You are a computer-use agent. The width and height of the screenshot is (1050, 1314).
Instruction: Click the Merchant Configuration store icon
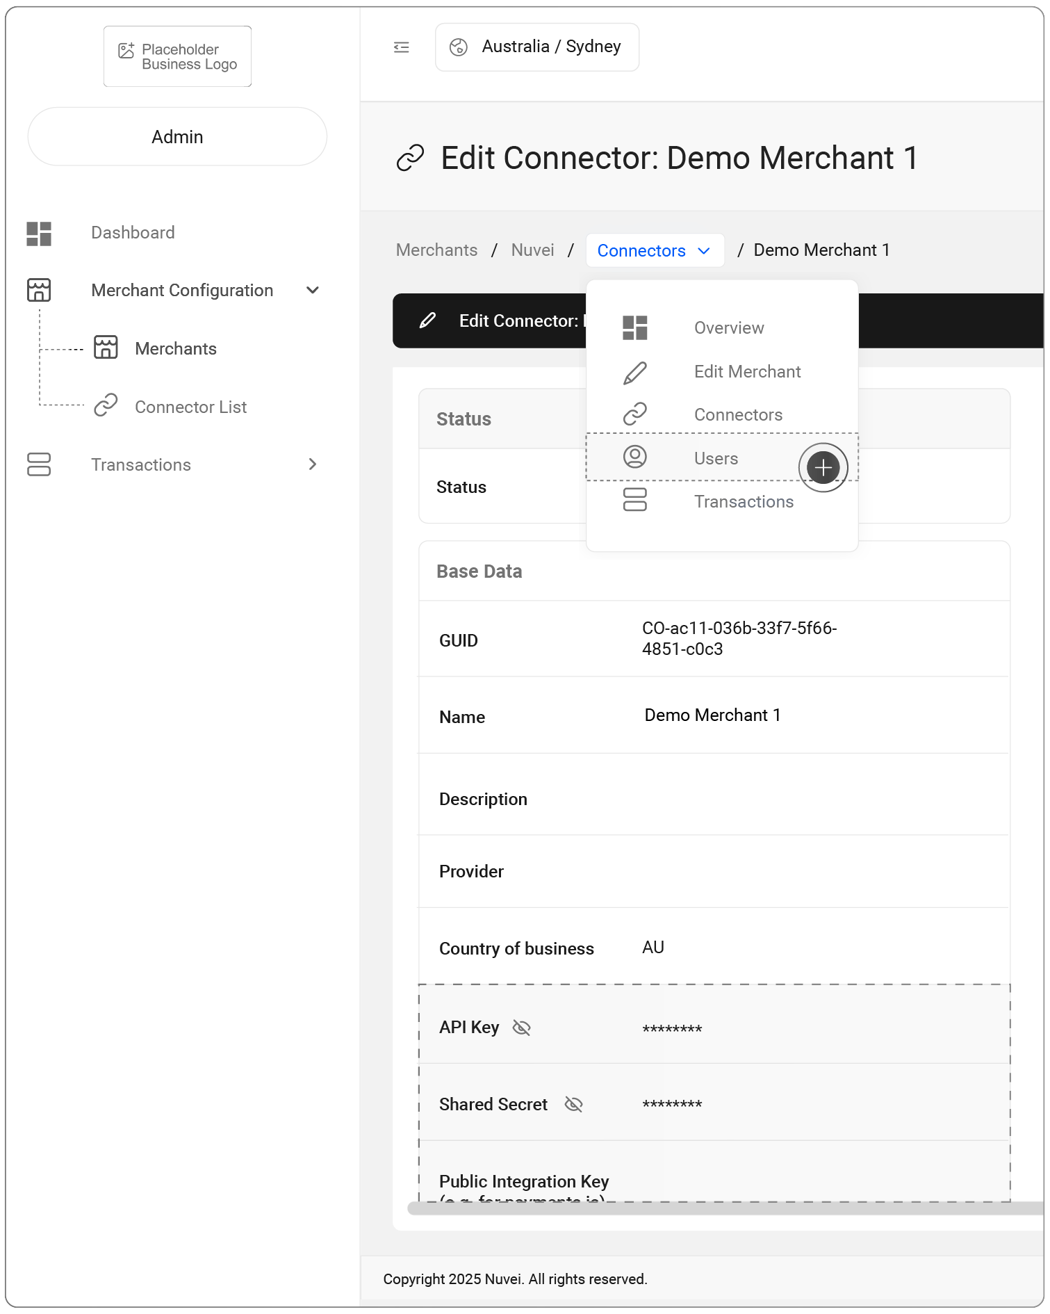[x=39, y=290]
